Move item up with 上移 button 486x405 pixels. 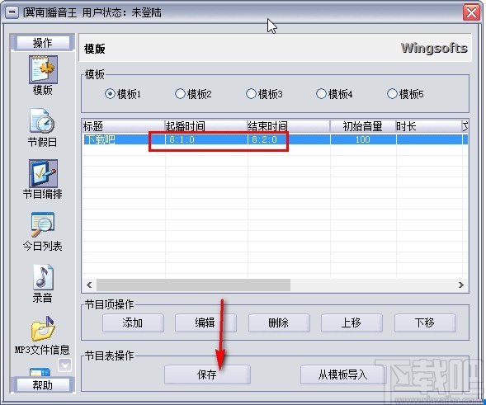click(x=352, y=323)
